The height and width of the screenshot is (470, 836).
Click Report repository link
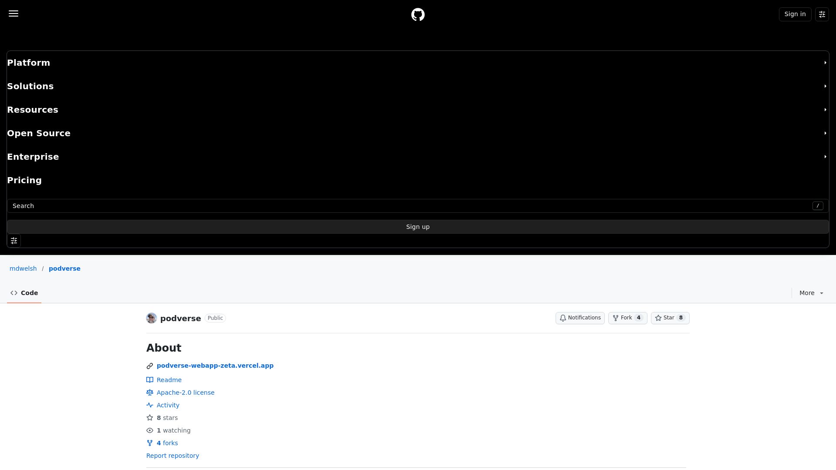coord(172,456)
